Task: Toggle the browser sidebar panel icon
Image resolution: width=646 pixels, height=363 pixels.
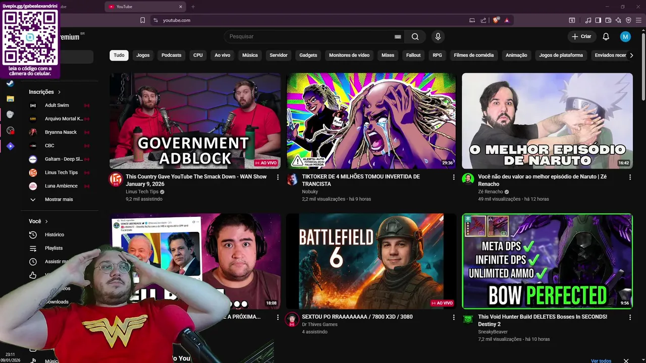Action: click(598, 20)
